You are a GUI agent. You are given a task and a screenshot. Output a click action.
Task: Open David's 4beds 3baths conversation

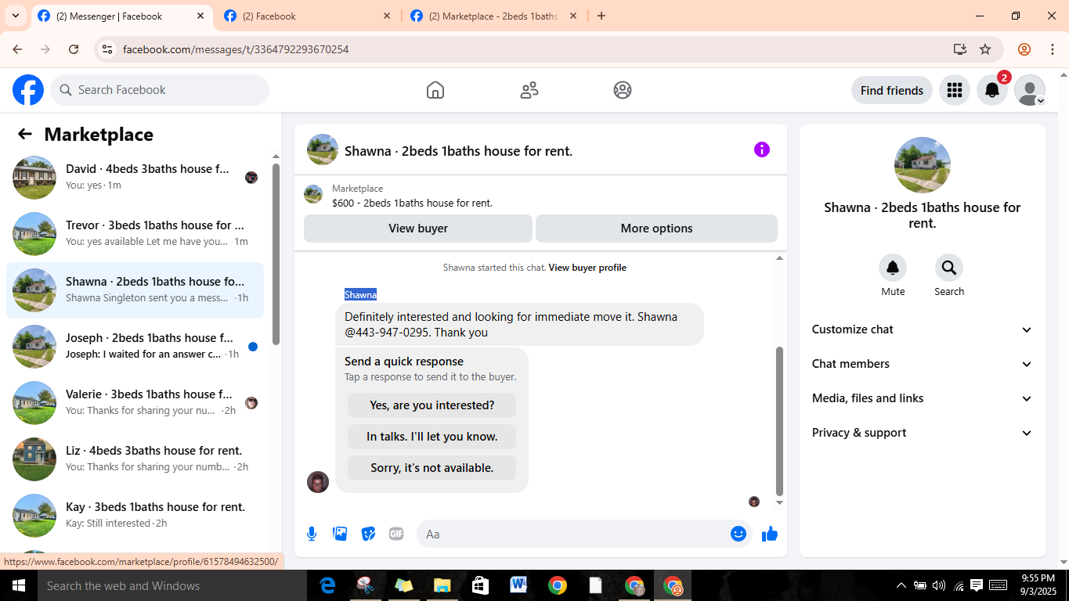pos(135,178)
